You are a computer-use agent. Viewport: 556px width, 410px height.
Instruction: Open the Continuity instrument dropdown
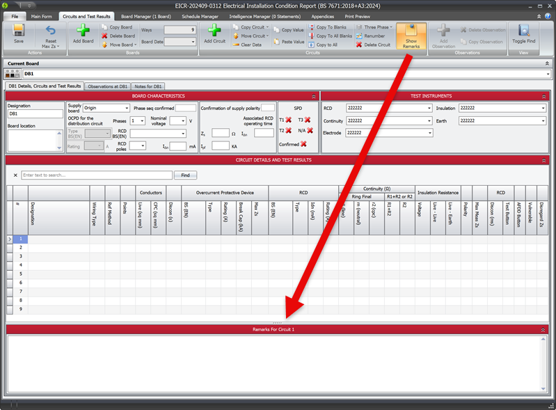point(429,121)
